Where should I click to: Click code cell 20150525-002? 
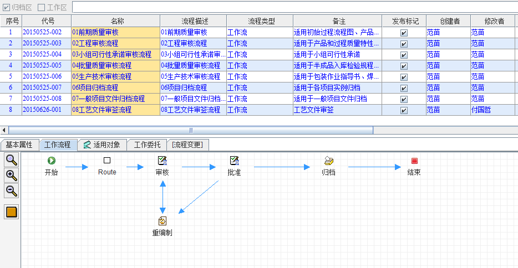click(x=47, y=32)
